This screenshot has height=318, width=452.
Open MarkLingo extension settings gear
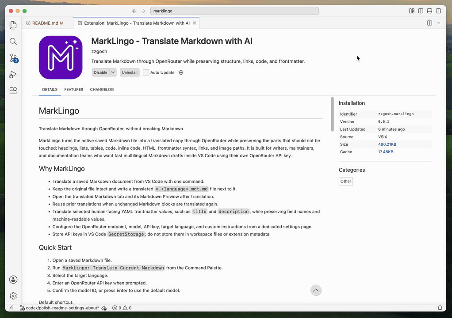tap(181, 72)
